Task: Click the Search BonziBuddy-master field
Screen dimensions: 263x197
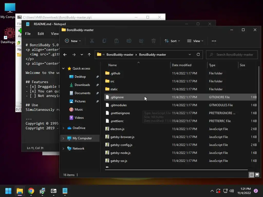Action: point(232,55)
